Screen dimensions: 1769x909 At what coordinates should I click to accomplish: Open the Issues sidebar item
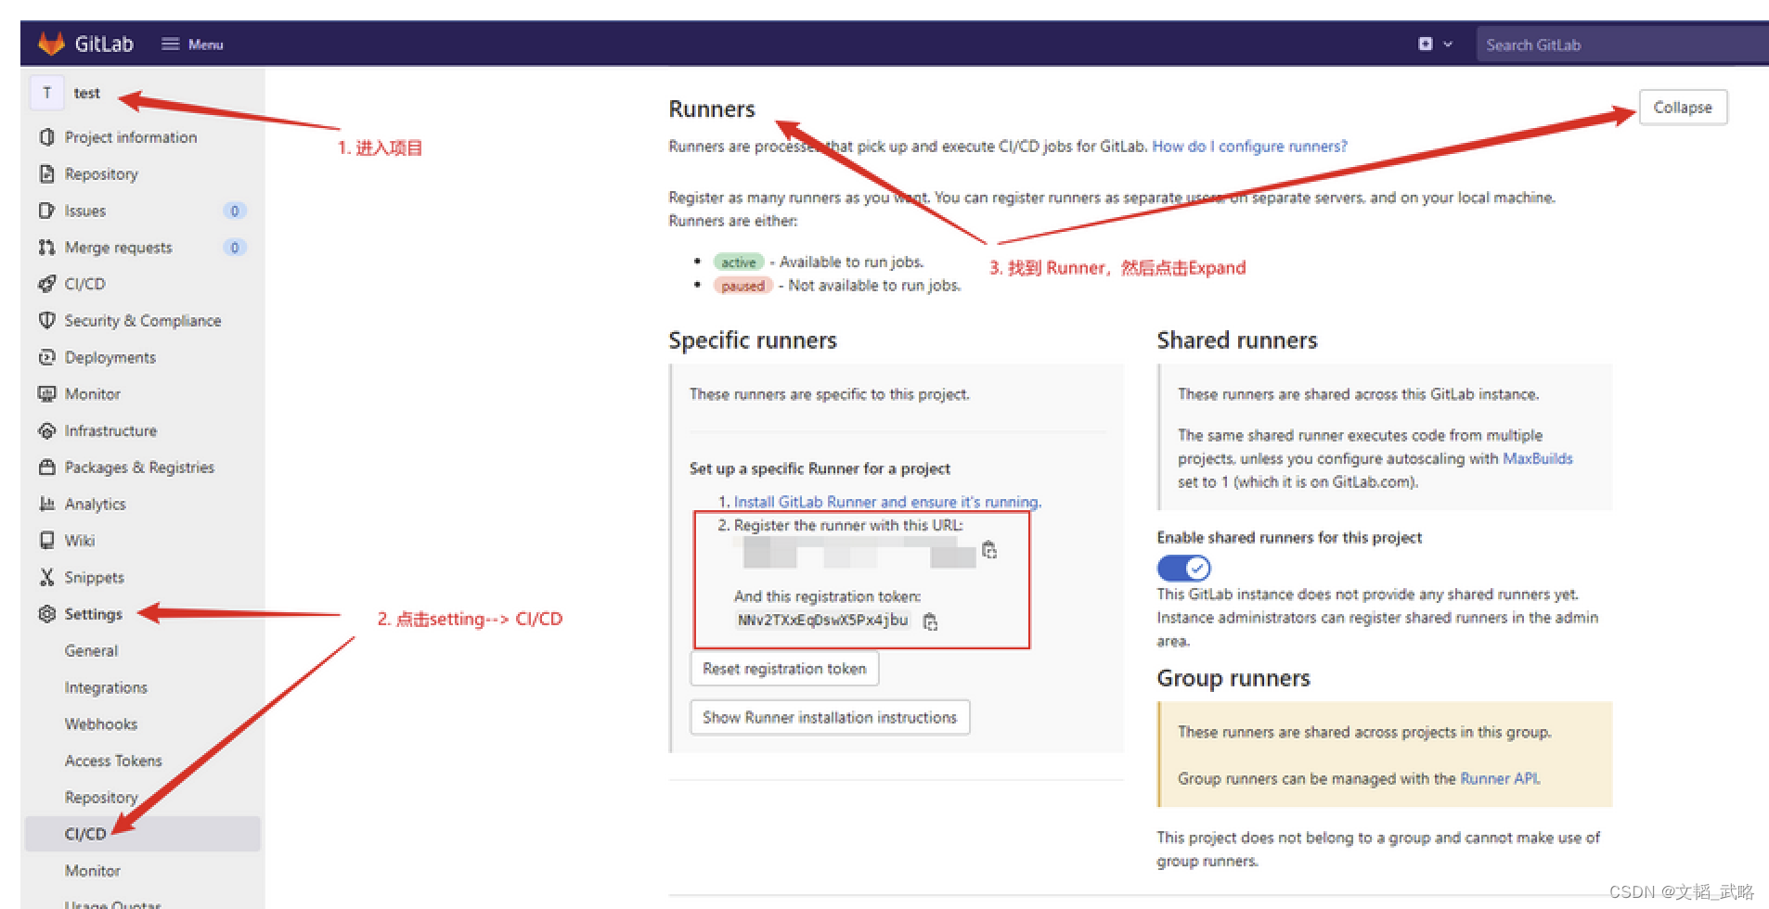click(x=85, y=211)
